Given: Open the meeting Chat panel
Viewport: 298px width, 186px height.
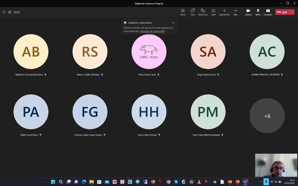Looking at the screenshot, I should pos(193,12).
